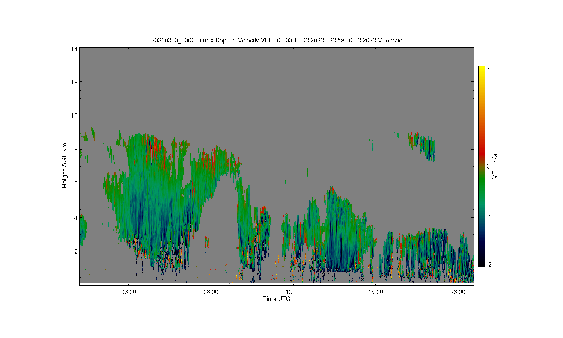
Task: Click the 23:00 time tick label
Action: pos(458,292)
